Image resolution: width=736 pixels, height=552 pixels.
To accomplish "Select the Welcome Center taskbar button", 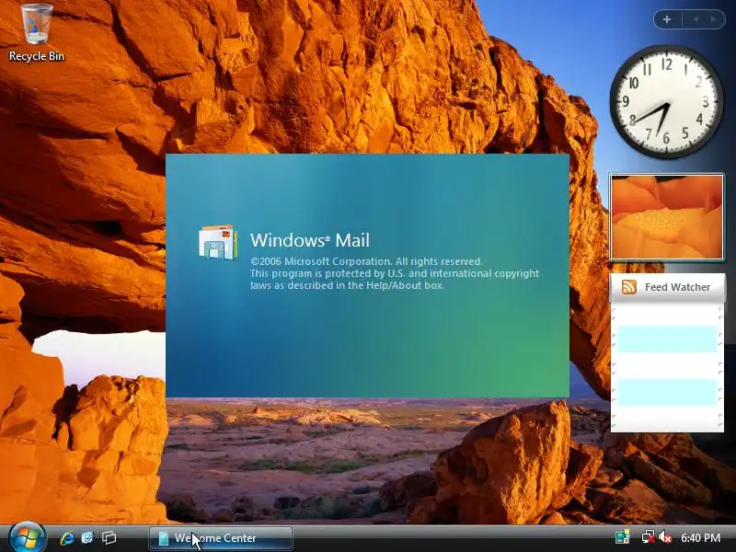I will (x=221, y=538).
